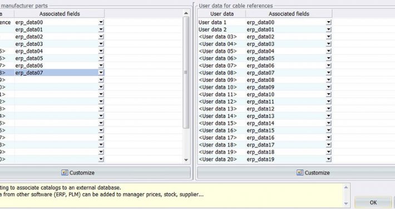Click the description box scroll down arrow
This screenshot has width=395, height=209.
[x=346, y=203]
